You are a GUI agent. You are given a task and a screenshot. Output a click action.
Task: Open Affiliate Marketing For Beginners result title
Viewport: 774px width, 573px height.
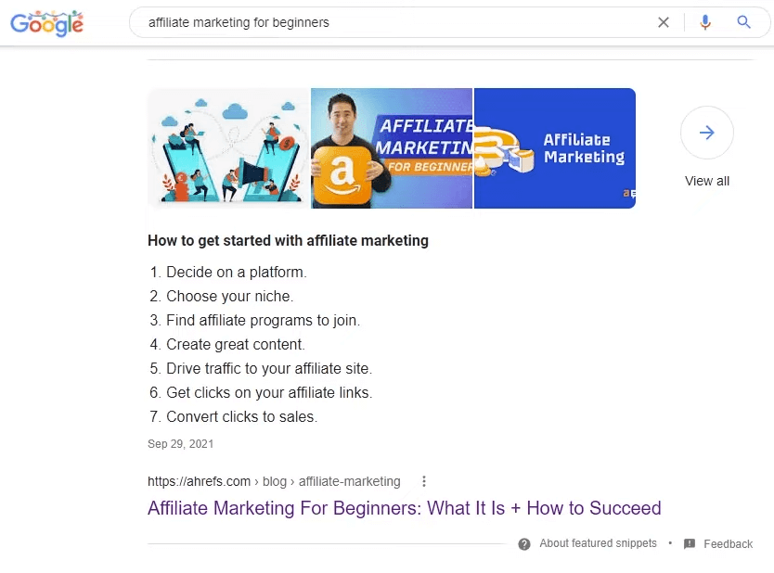pyautogui.click(x=405, y=508)
